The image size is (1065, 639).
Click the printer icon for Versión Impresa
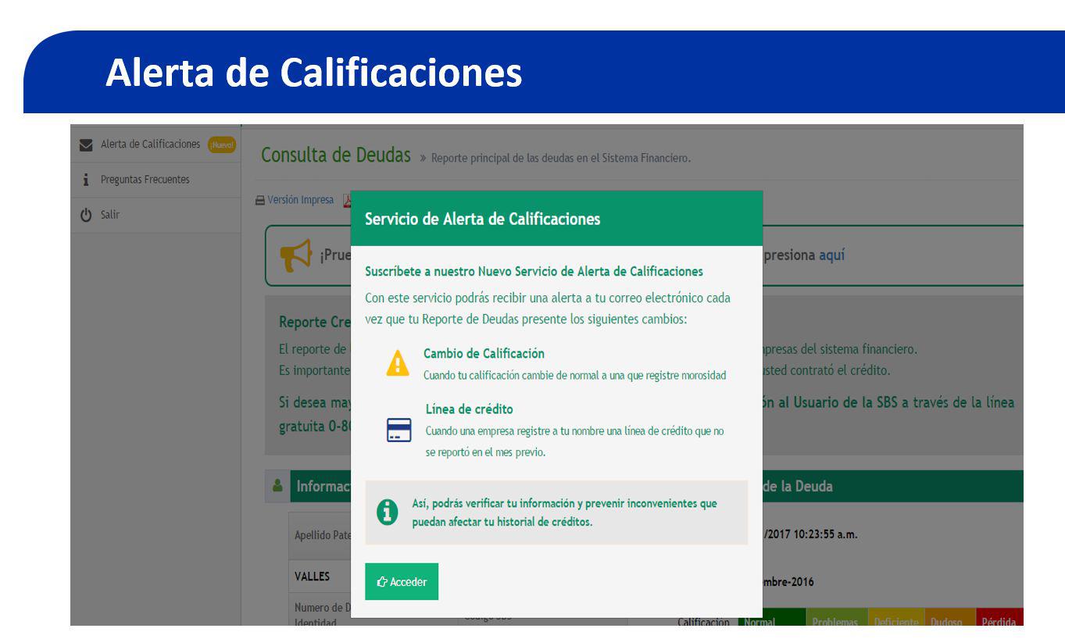pos(260,200)
